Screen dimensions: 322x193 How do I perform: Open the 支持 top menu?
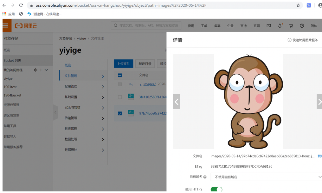click(243, 26)
